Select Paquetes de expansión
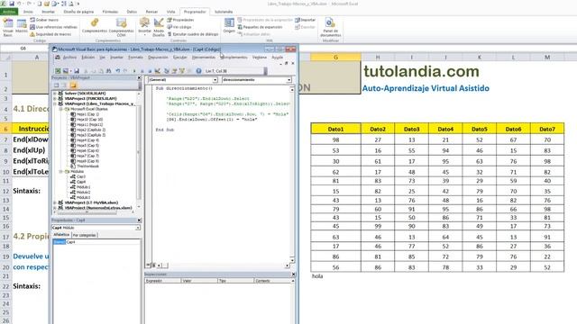 pyautogui.click(x=261, y=27)
